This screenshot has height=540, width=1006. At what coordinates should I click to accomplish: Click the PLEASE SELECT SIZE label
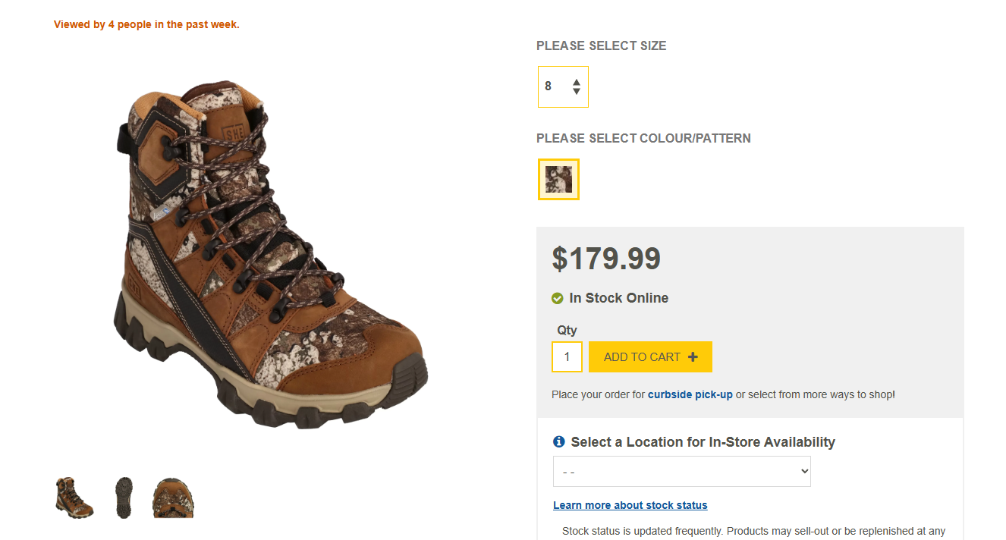coord(601,46)
